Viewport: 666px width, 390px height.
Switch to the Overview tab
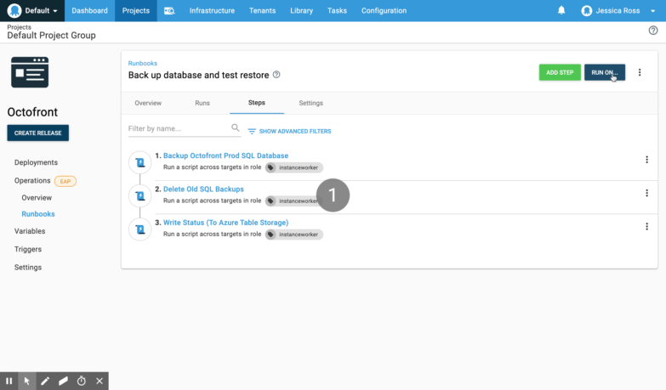[148, 103]
